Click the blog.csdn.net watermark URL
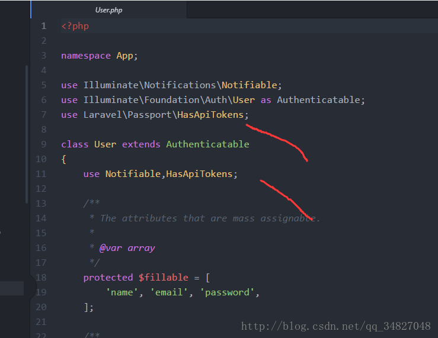The image size is (438, 338). [336, 326]
